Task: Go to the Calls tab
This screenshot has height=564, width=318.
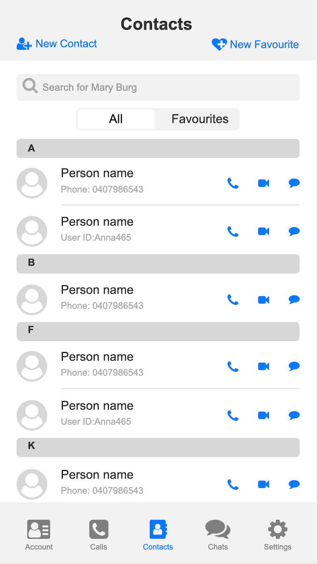Action: click(x=98, y=535)
